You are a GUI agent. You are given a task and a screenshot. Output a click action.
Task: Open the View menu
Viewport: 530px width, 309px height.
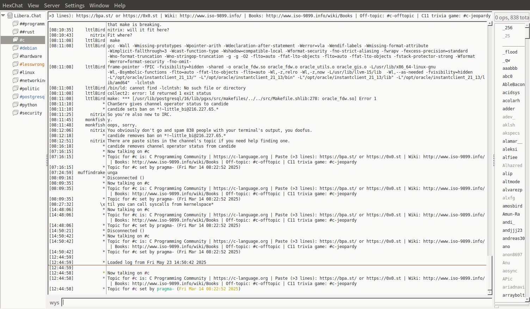[x=33, y=5]
